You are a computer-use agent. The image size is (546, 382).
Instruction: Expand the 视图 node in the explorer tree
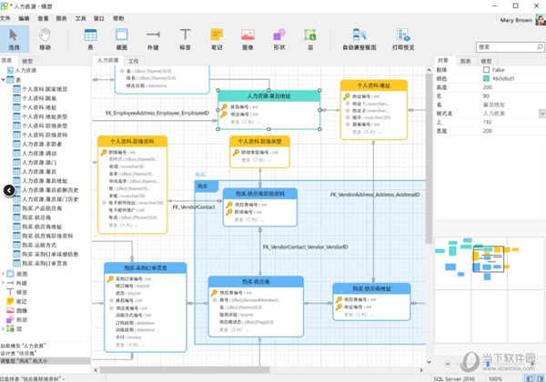click(3, 274)
